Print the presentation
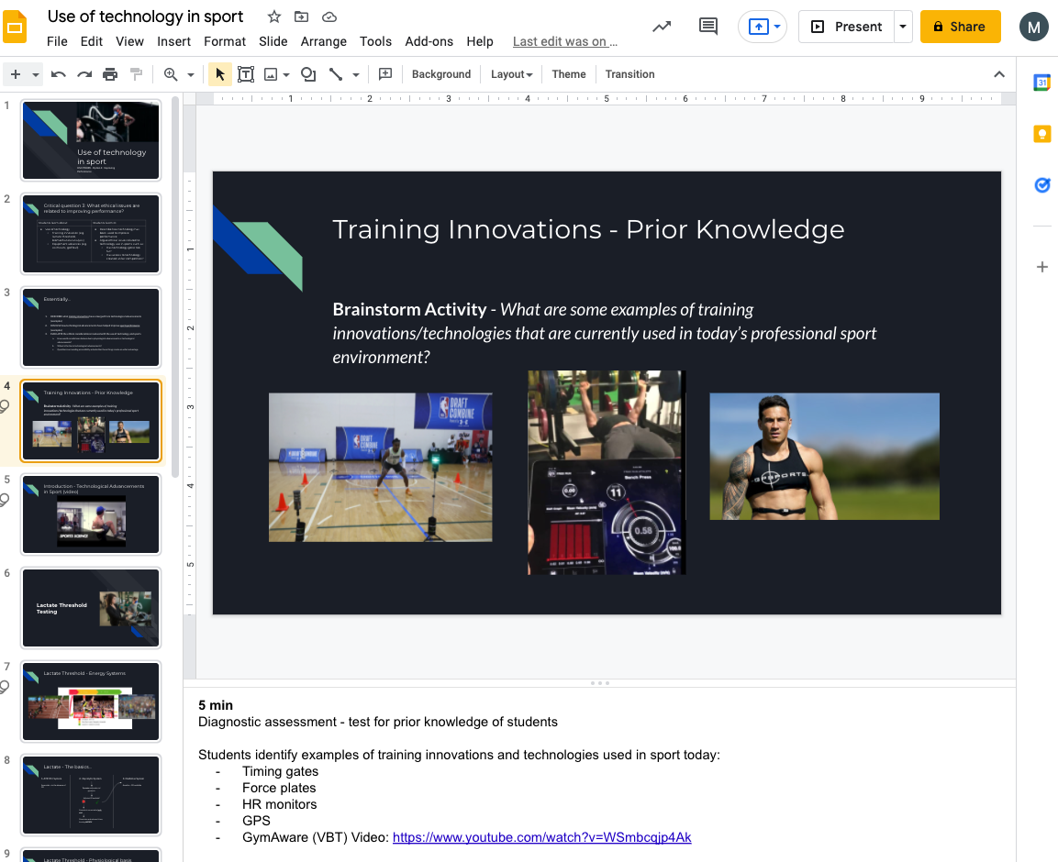This screenshot has height=862, width=1058. click(x=110, y=74)
